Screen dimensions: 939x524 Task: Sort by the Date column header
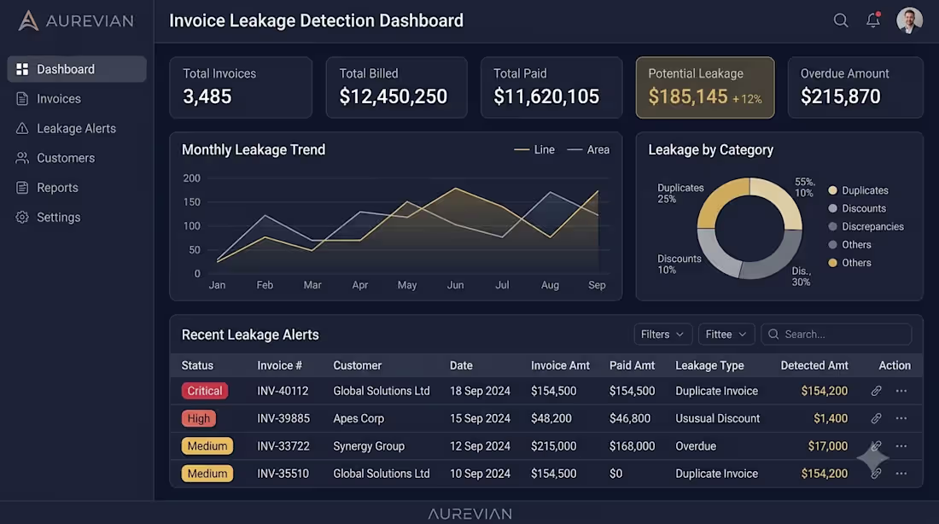coord(461,365)
